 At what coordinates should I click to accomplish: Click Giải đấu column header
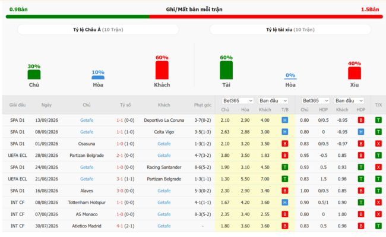(17, 105)
